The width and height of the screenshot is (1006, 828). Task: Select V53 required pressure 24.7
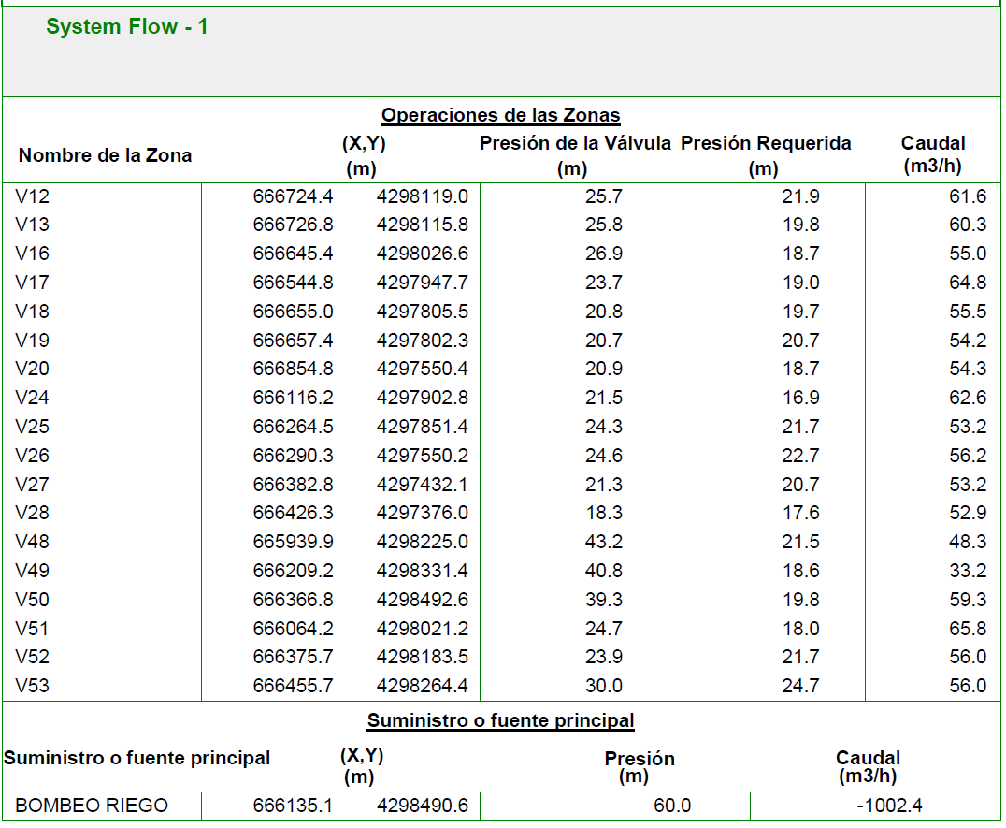point(800,686)
